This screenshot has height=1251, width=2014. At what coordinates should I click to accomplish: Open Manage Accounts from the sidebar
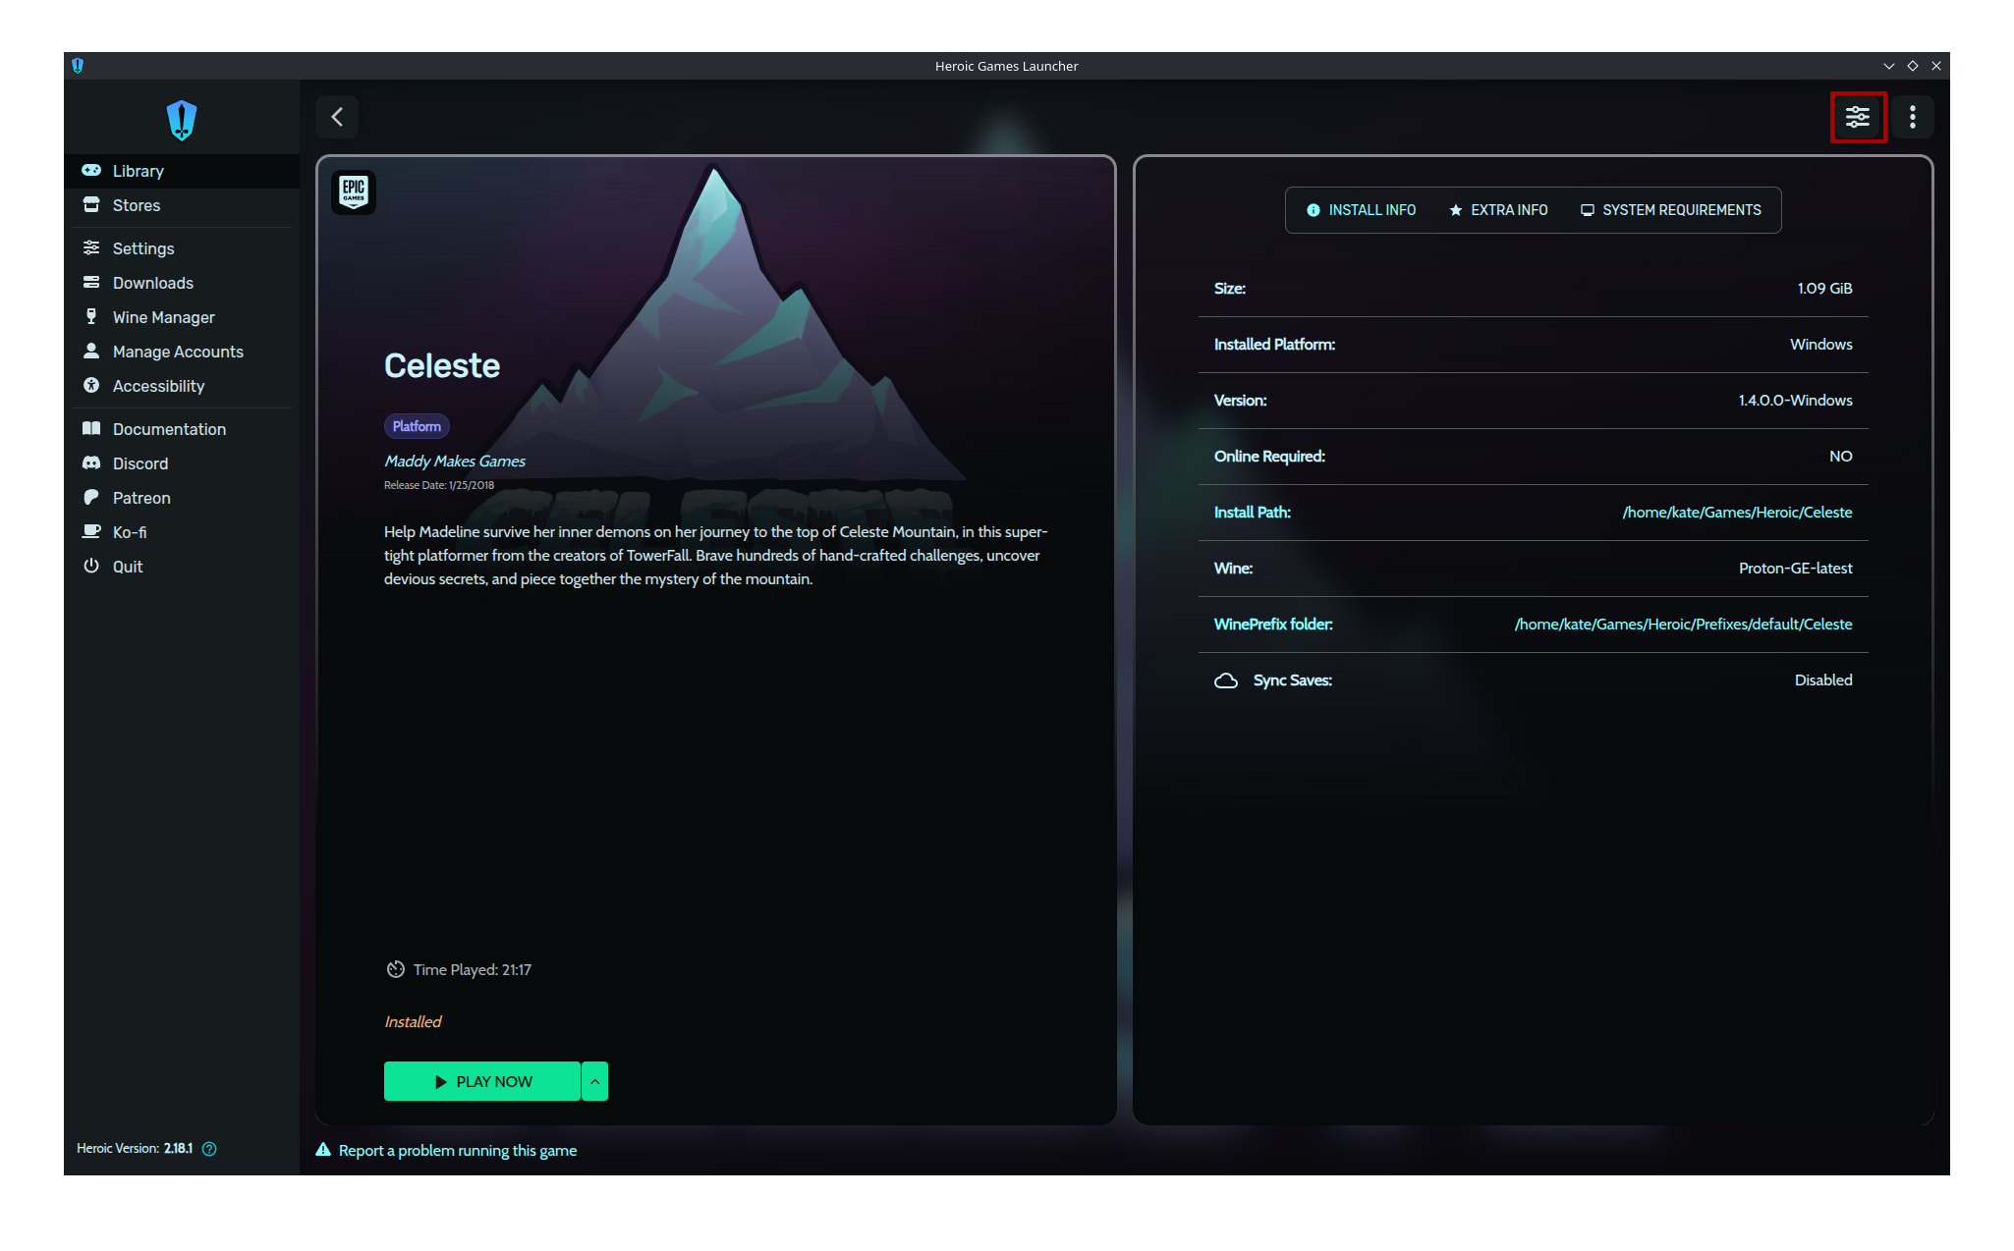pos(182,352)
